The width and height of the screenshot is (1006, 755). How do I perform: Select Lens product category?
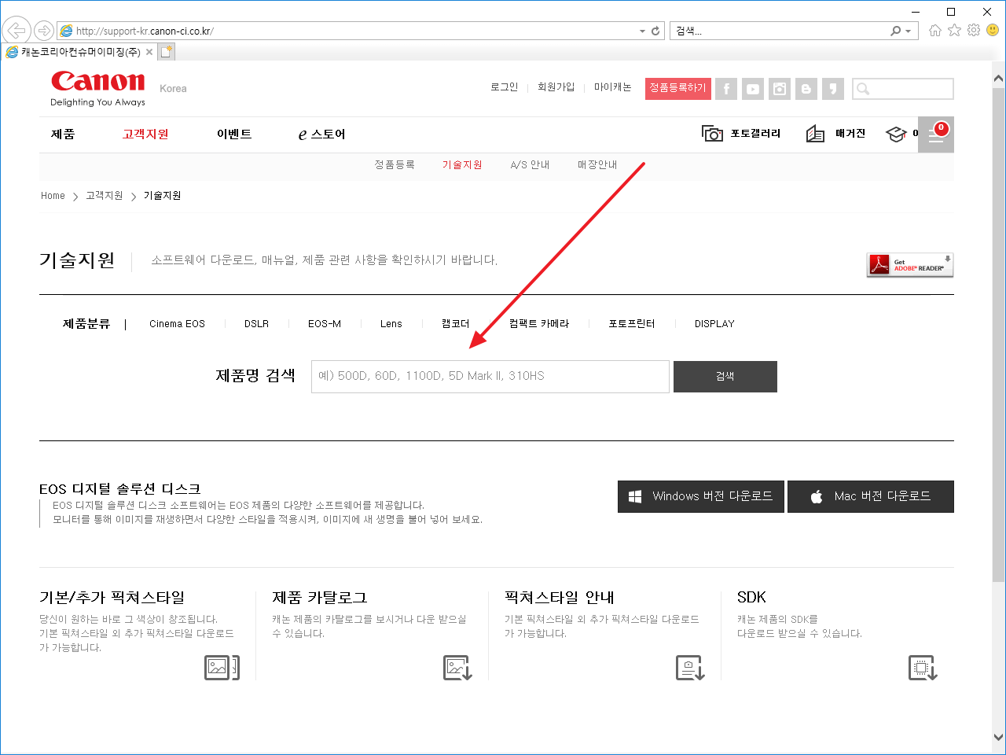391,324
